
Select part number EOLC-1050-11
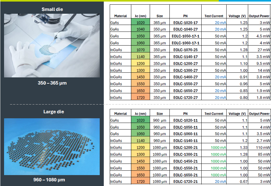[185, 127]
